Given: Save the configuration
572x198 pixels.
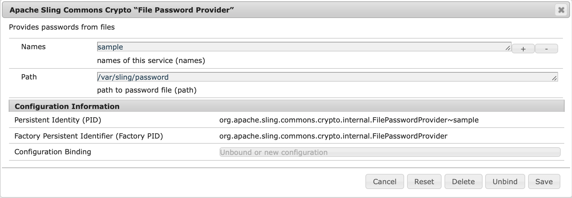Looking at the screenshot, I should 544,182.
